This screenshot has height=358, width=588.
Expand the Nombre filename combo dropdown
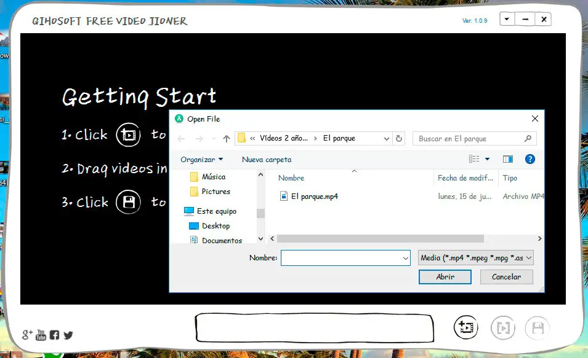[x=406, y=258]
